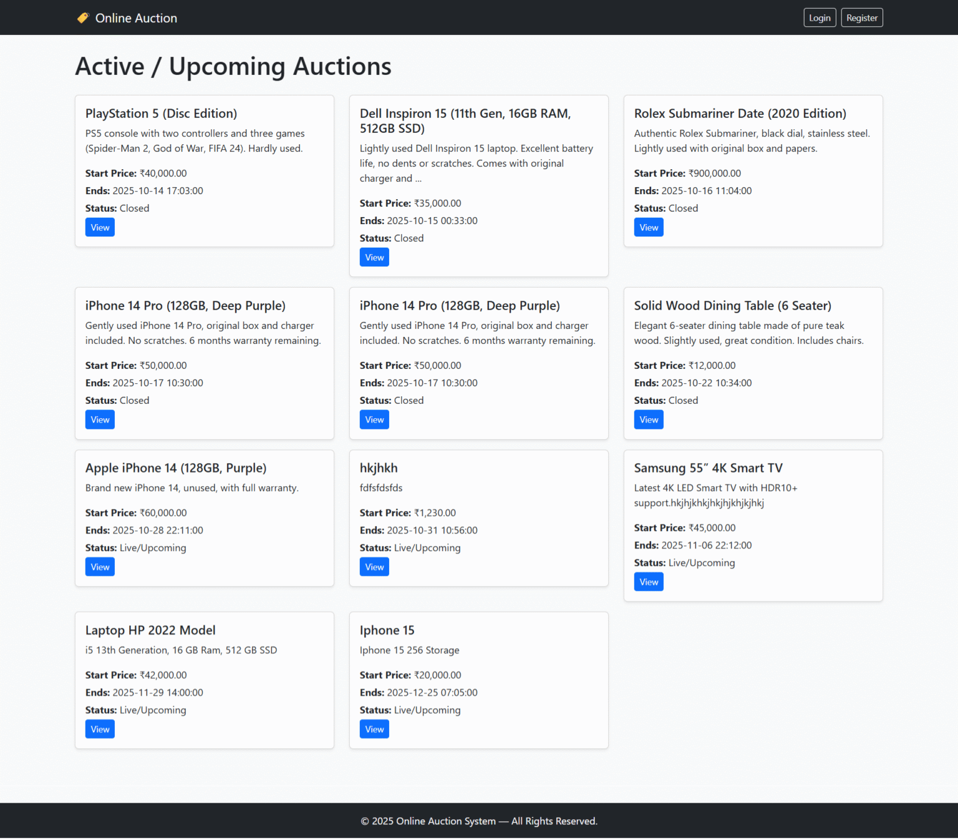This screenshot has height=840, width=958.
Task: Click the Login button
Action: pyautogui.click(x=820, y=17)
